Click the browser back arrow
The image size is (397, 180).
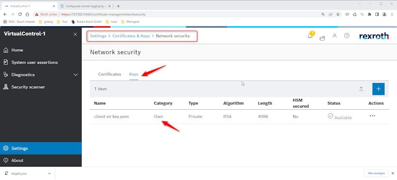(x=5, y=14)
